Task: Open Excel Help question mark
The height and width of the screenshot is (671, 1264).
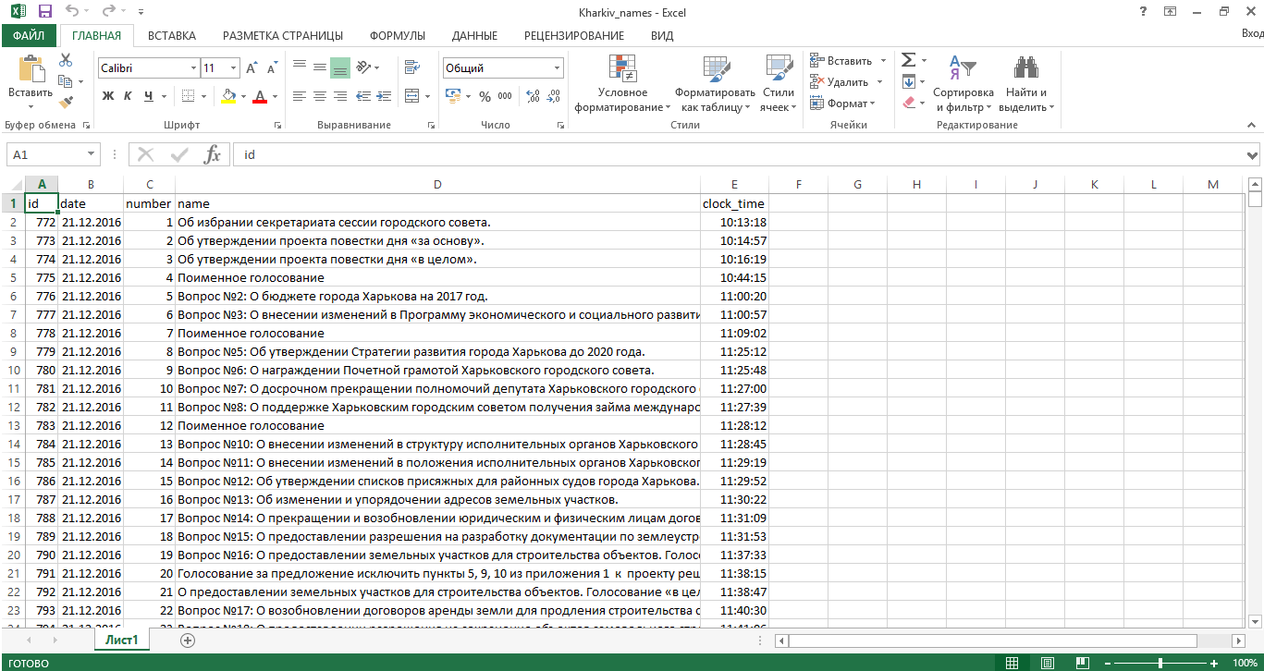Action: [1144, 12]
